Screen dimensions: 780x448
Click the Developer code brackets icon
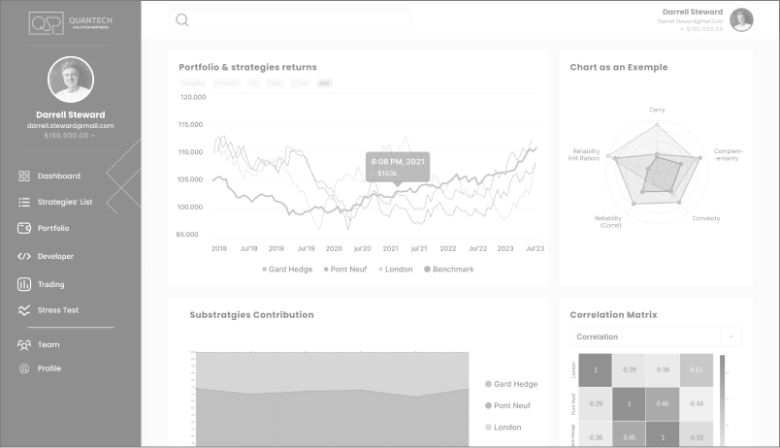(24, 256)
